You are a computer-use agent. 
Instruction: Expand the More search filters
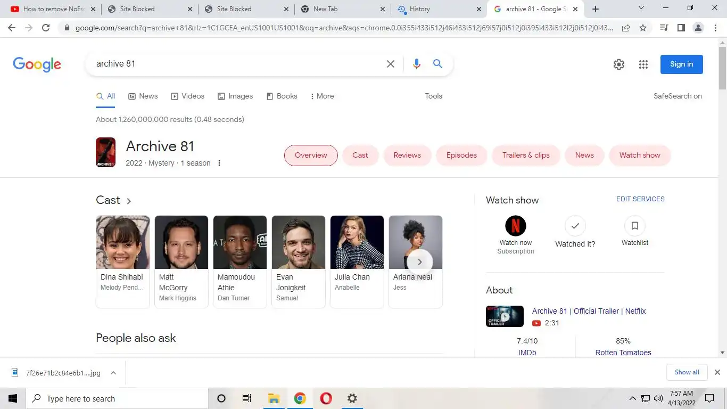pyautogui.click(x=321, y=96)
